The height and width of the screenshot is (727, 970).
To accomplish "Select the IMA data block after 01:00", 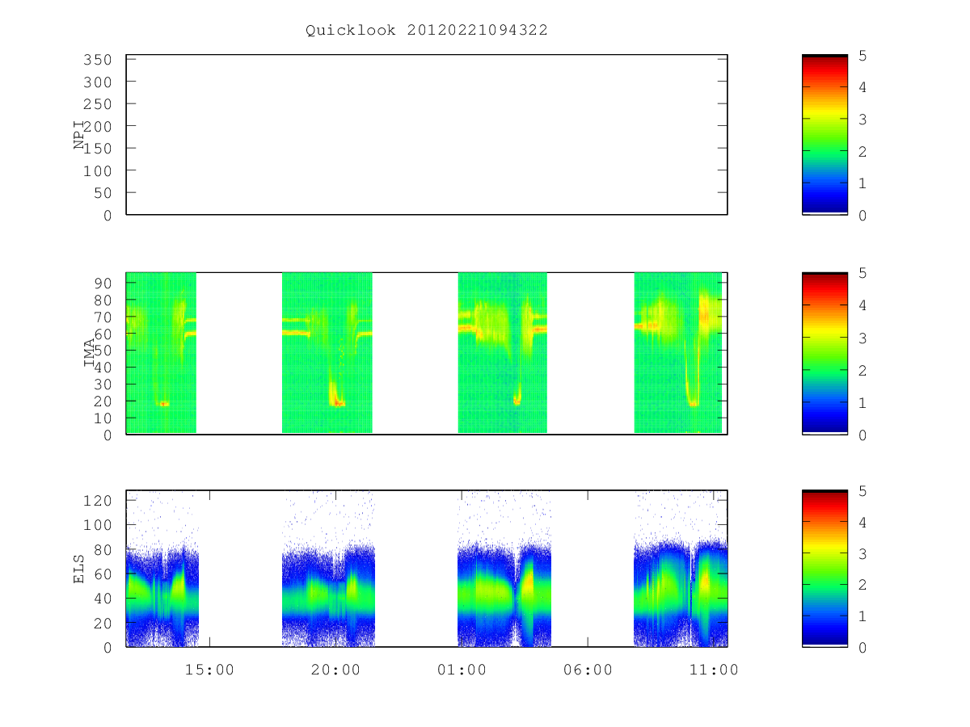I will tap(503, 353).
